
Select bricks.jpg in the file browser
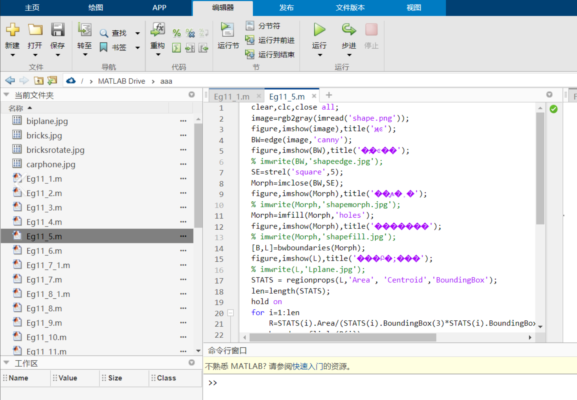tap(44, 135)
